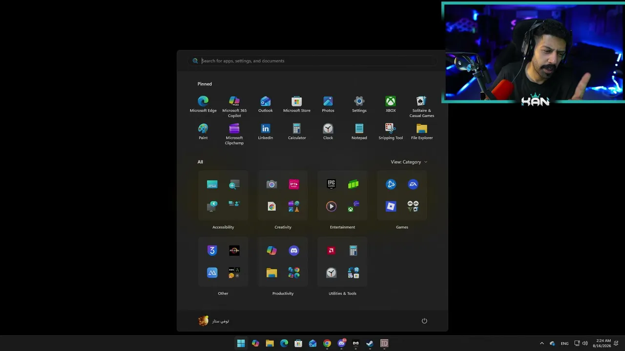Open the View: Category dropdown
The height and width of the screenshot is (351, 625).
click(409, 162)
